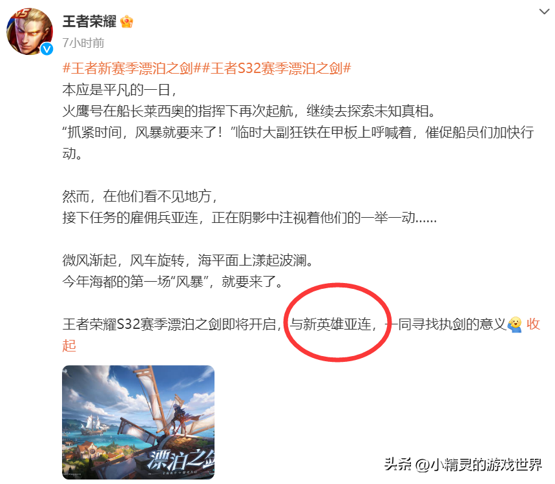Click the line 今年海都的第一场"风暴"
The width and height of the screenshot is (555, 484).
tap(173, 282)
